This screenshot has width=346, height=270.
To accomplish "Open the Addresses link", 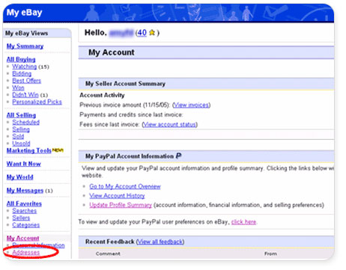I will tap(26, 252).
